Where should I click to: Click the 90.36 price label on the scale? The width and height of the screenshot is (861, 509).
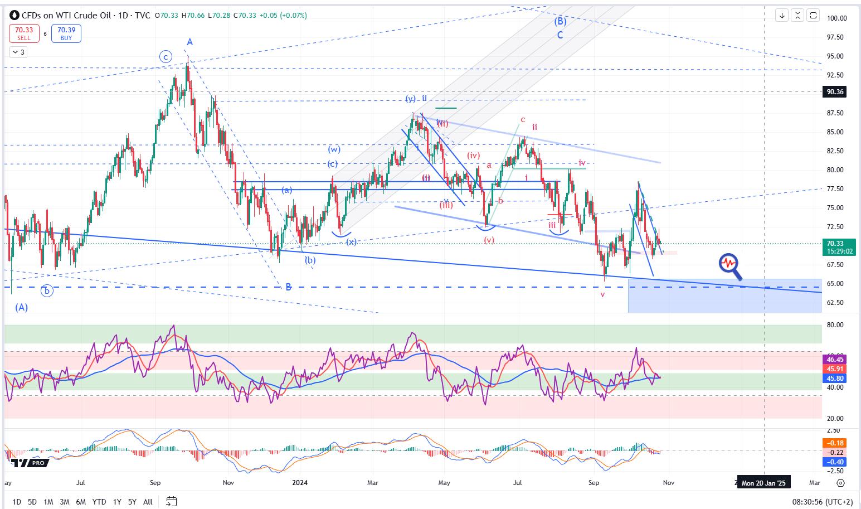pyautogui.click(x=834, y=92)
